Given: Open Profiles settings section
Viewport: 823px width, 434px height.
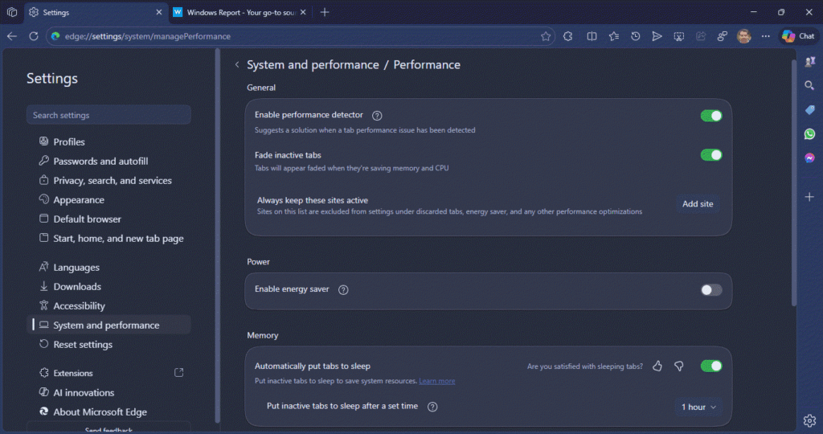Looking at the screenshot, I should coord(109,141).
